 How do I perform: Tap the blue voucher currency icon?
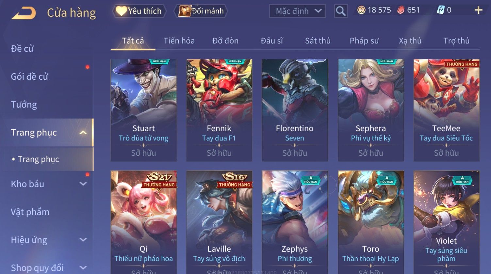pos(441,10)
